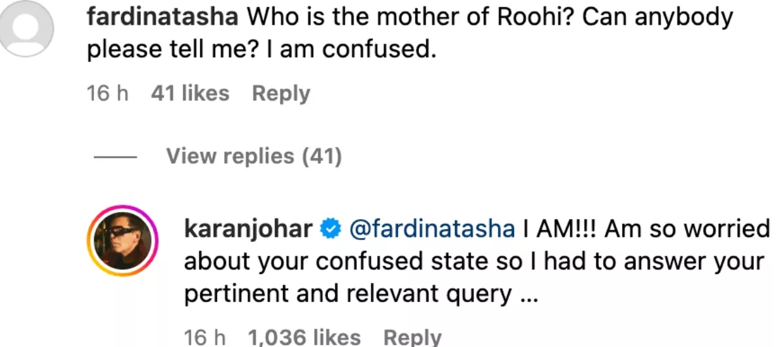Click 'Can anybody' text in fardinatasha's comment

[x=658, y=18]
